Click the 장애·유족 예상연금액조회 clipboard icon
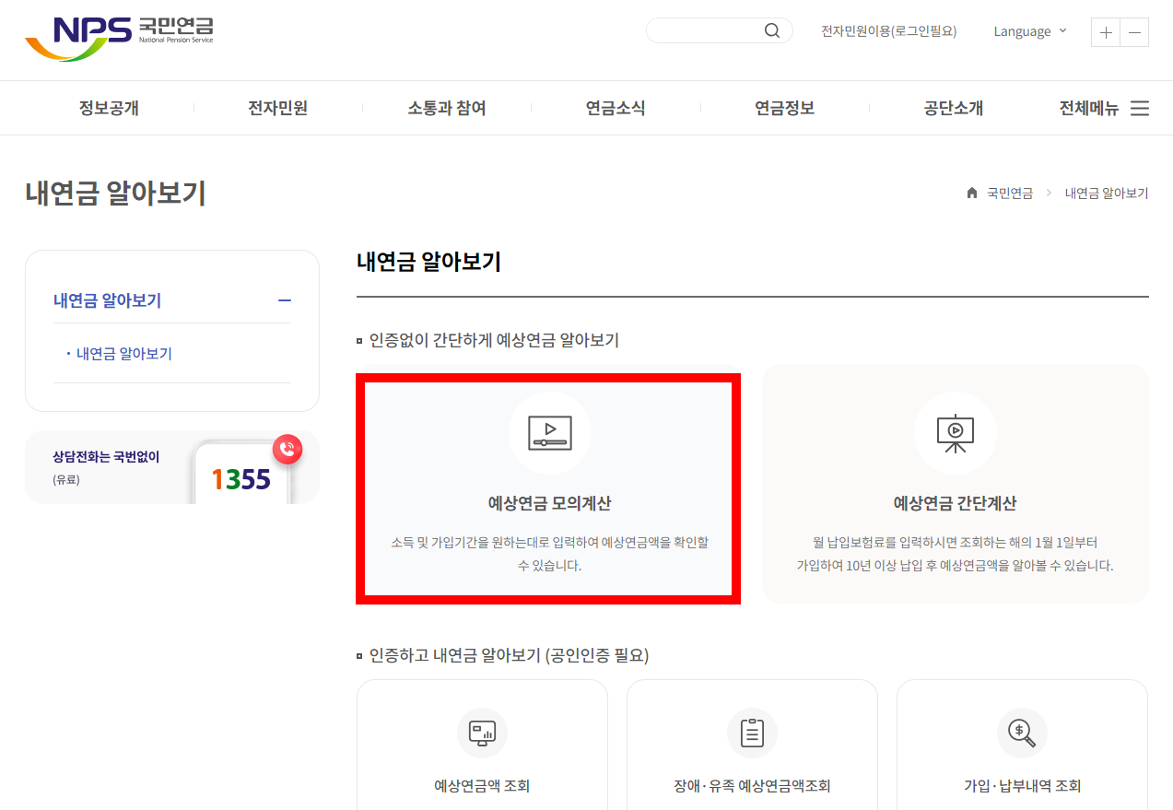This screenshot has height=810, width=1173. (x=752, y=734)
